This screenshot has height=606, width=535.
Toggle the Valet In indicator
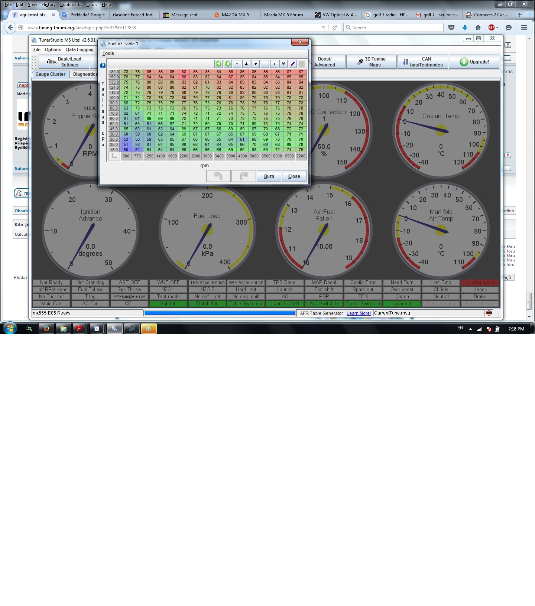(x=168, y=304)
